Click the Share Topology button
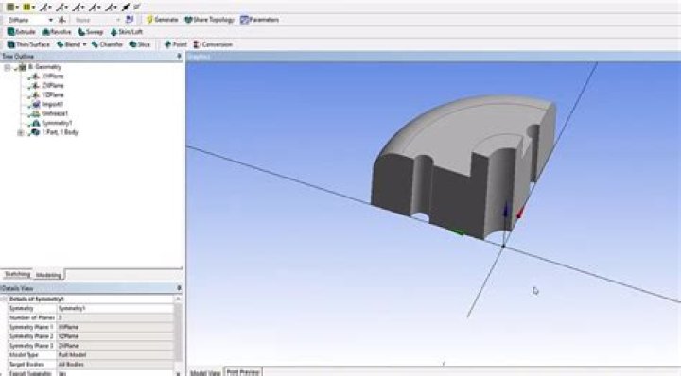Image resolution: width=681 pixels, height=376 pixels. (x=209, y=20)
